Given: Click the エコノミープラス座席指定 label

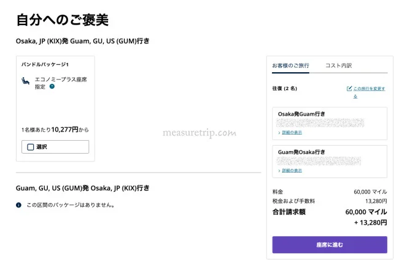Looking at the screenshot, I should [61, 83].
